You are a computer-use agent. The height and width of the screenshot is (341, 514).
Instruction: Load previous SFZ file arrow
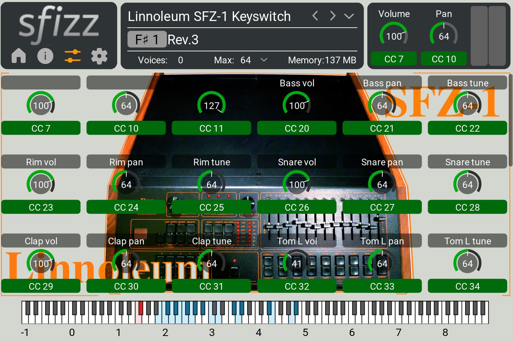pos(315,16)
